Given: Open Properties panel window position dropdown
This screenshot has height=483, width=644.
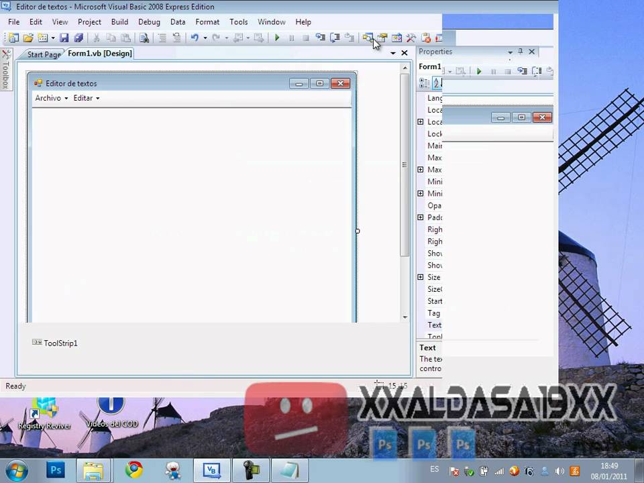Looking at the screenshot, I should 510,52.
